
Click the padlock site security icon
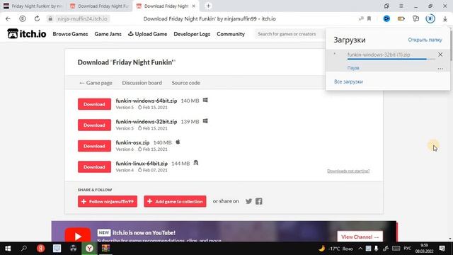[x=50, y=19]
